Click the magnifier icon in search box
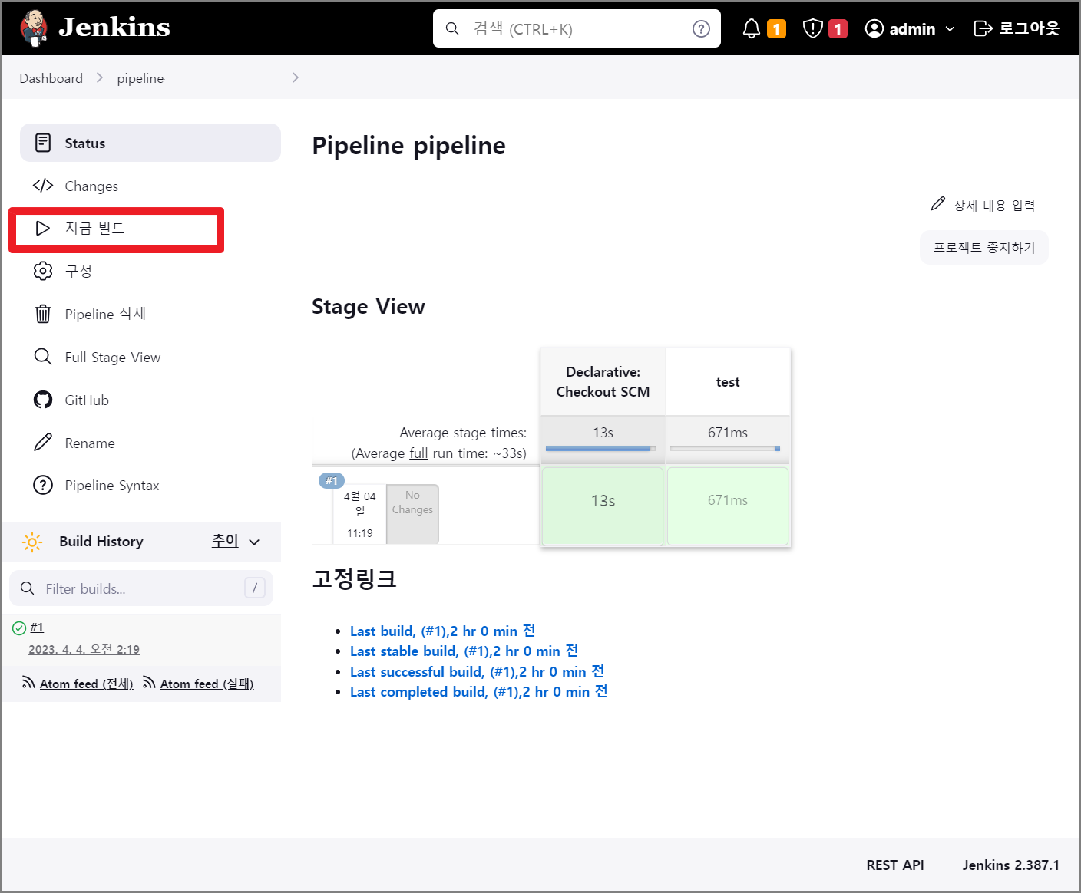Viewport: 1081px width, 893px height. click(452, 28)
